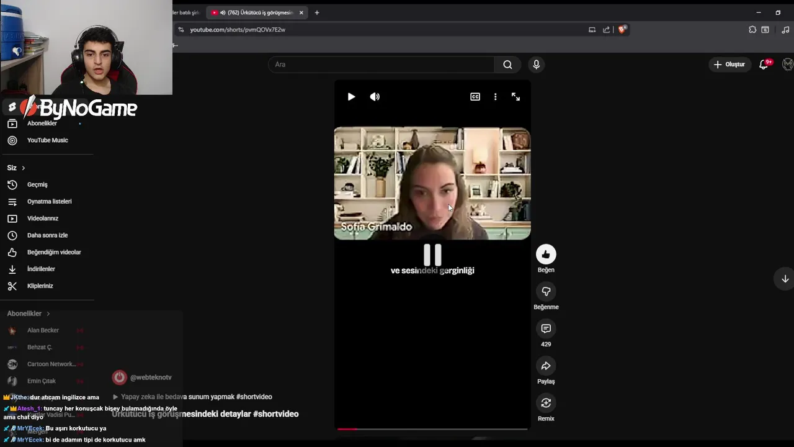Click the download arrow icon beside İndirilenler

tap(12, 269)
